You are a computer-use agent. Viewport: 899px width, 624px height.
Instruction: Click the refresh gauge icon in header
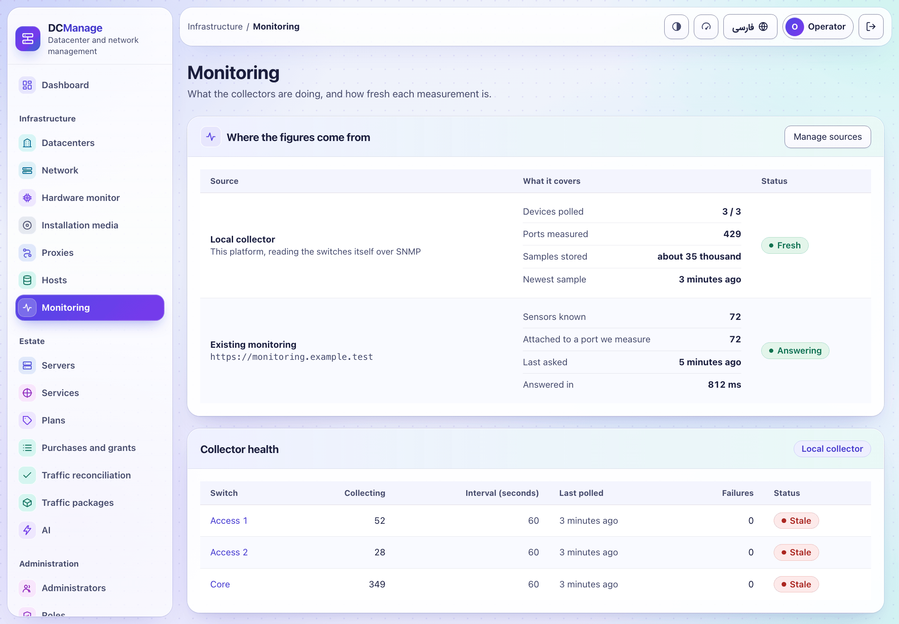click(x=706, y=27)
